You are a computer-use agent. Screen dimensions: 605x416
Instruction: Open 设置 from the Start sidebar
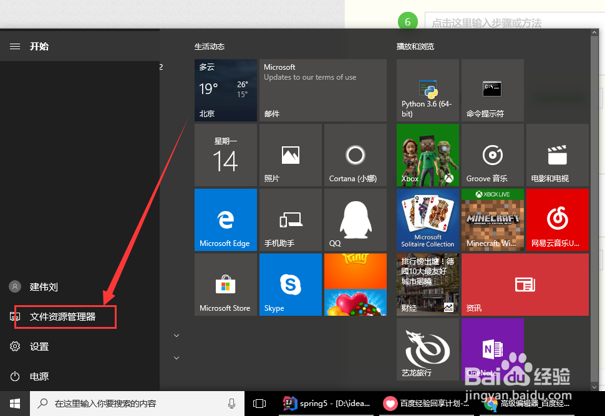(x=39, y=347)
